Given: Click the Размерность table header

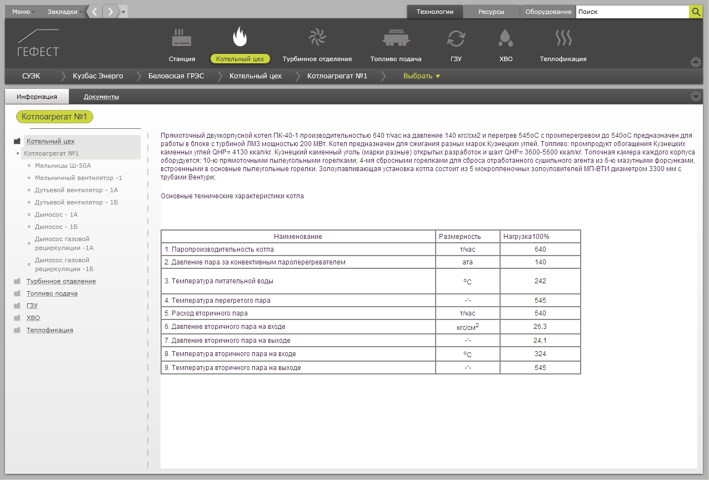Looking at the screenshot, I should tap(468, 237).
